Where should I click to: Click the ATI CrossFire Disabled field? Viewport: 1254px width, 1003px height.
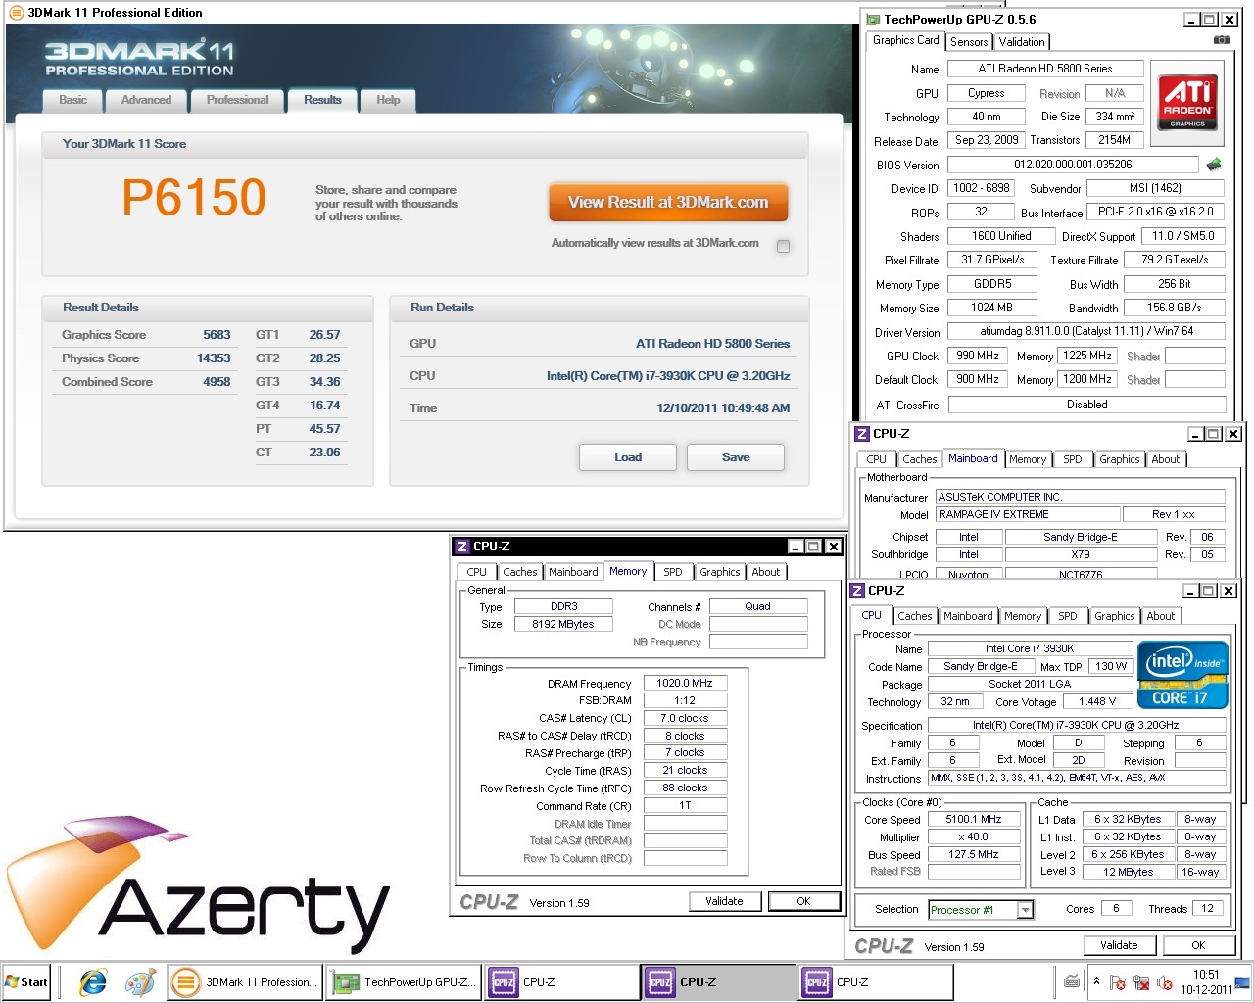click(1086, 405)
